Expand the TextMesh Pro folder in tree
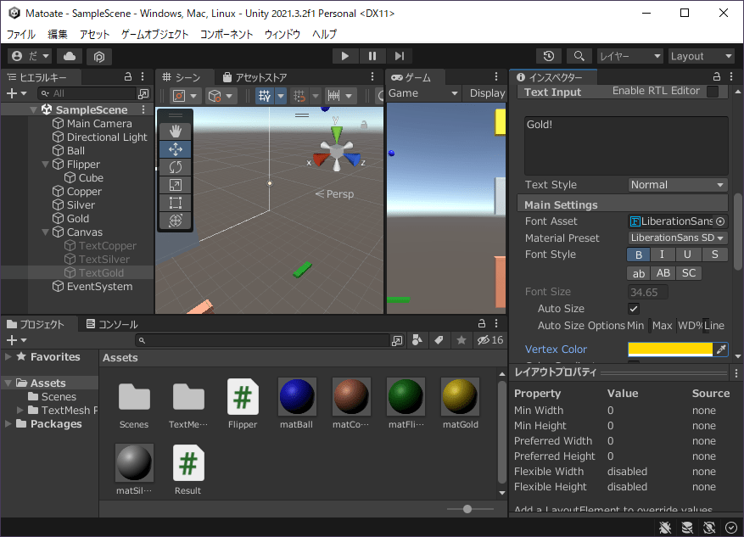 [20, 410]
